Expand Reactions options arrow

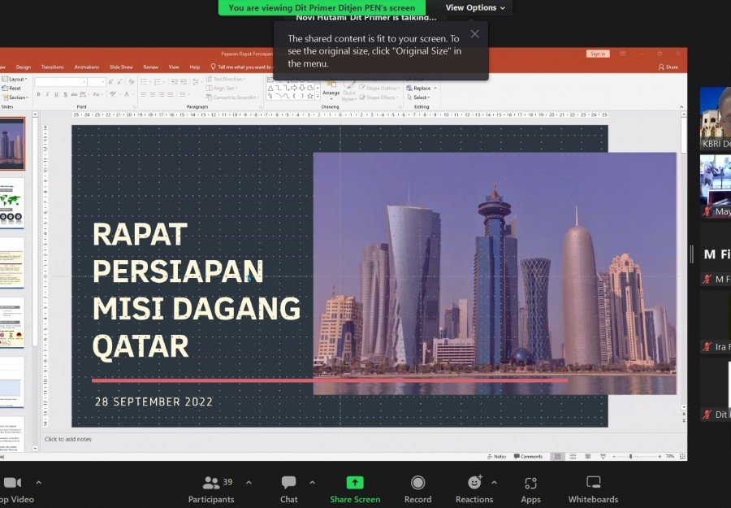click(494, 483)
